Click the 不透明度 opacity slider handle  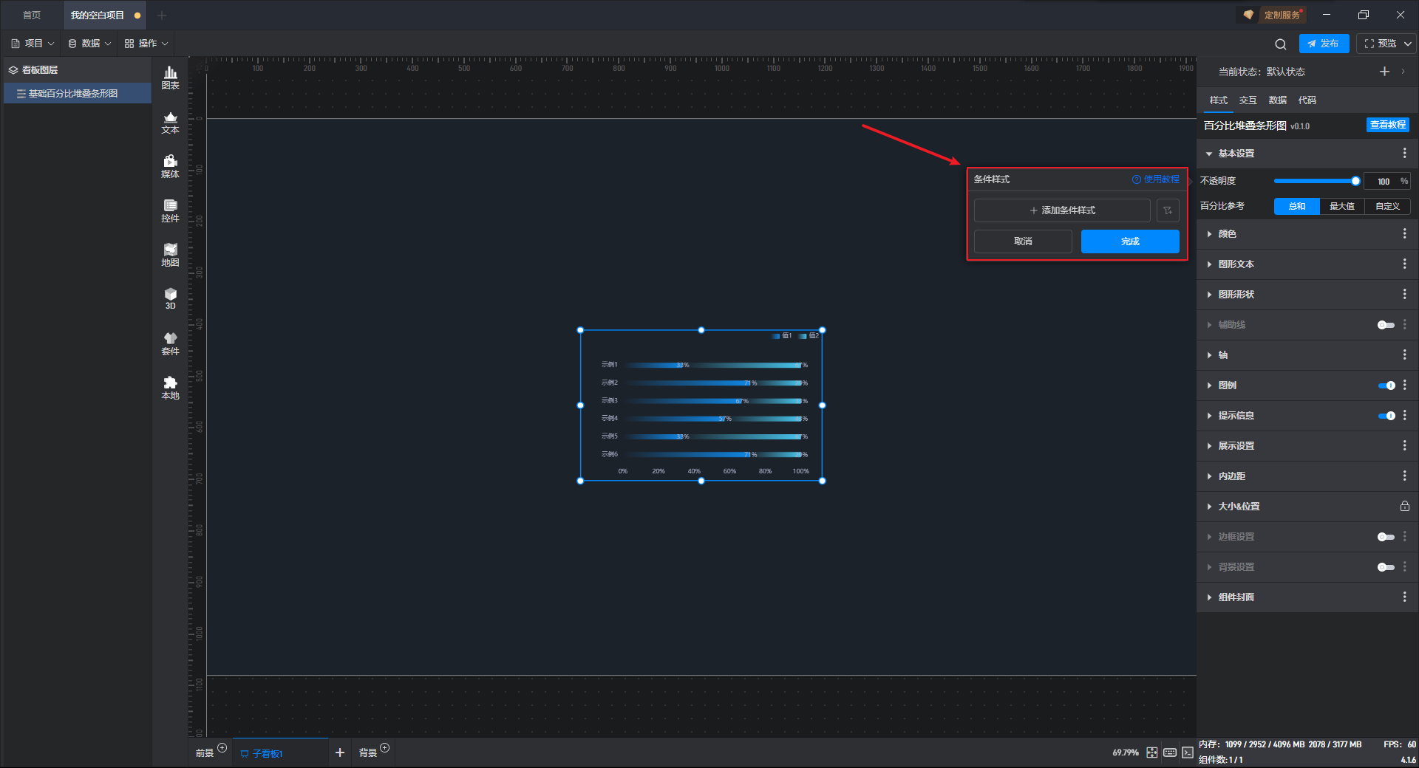point(1355,181)
